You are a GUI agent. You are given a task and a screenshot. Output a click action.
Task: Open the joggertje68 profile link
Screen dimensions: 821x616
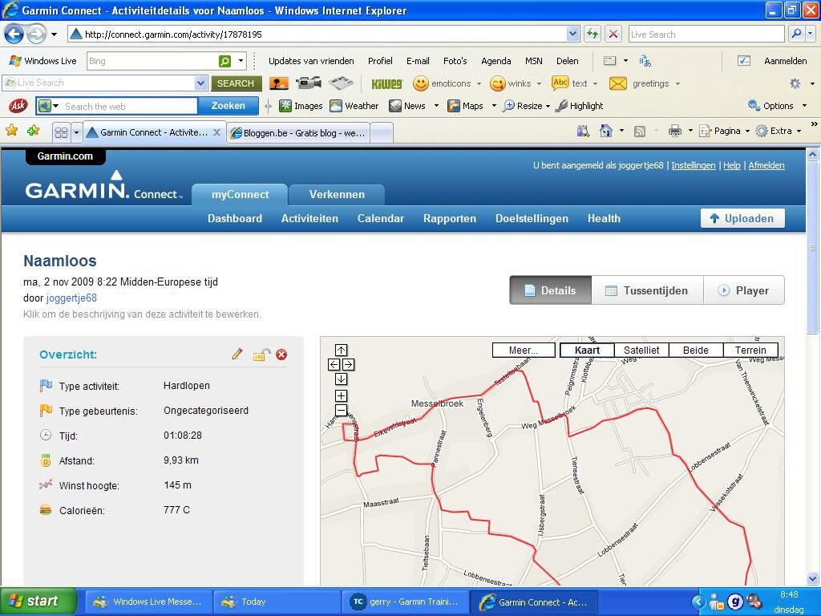pos(71,298)
